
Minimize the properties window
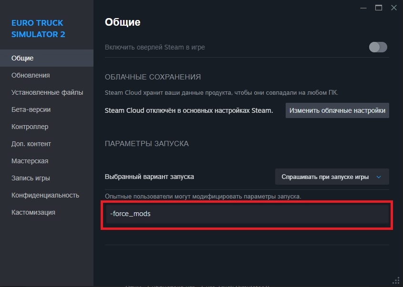click(364, 8)
